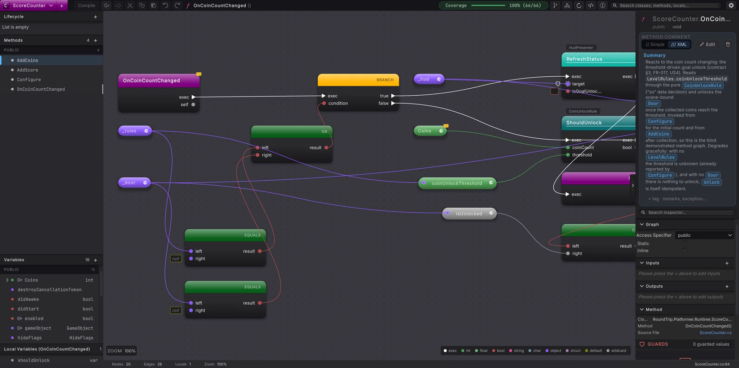This screenshot has width=739, height=368.
Task: Tick the inline checkbox
Action: (684, 251)
